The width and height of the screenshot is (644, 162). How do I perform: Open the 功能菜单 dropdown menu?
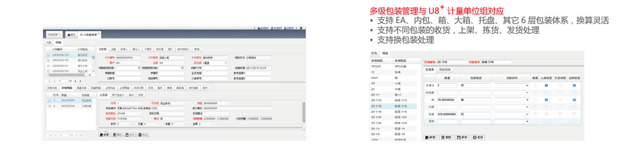pos(54,34)
